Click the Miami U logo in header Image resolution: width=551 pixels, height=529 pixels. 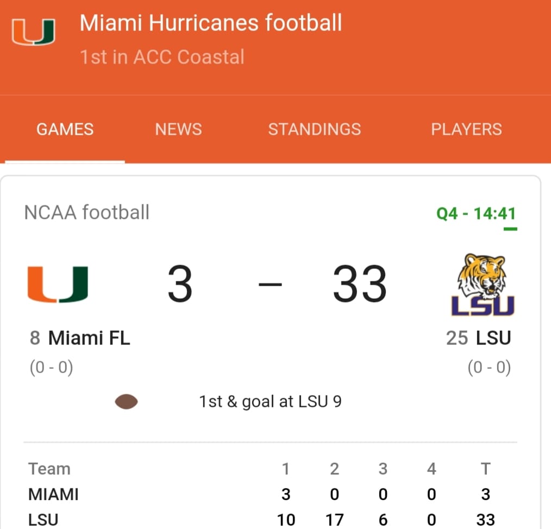[x=33, y=32]
